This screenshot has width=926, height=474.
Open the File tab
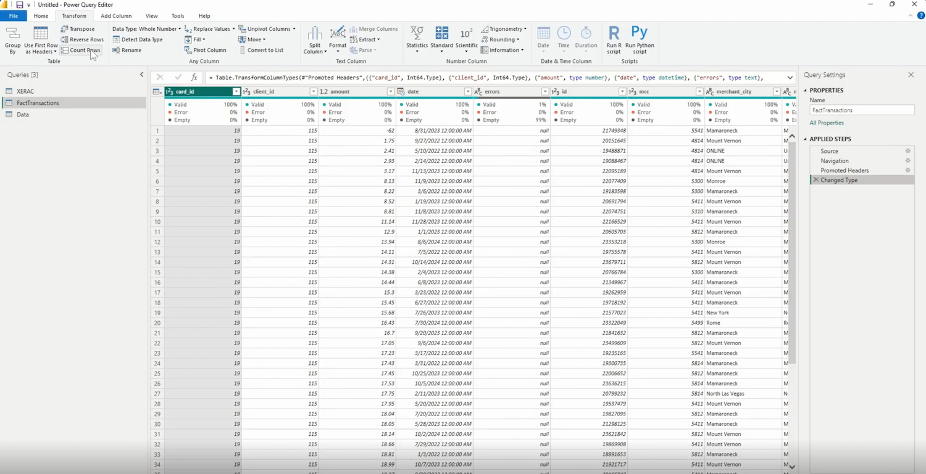[13, 16]
